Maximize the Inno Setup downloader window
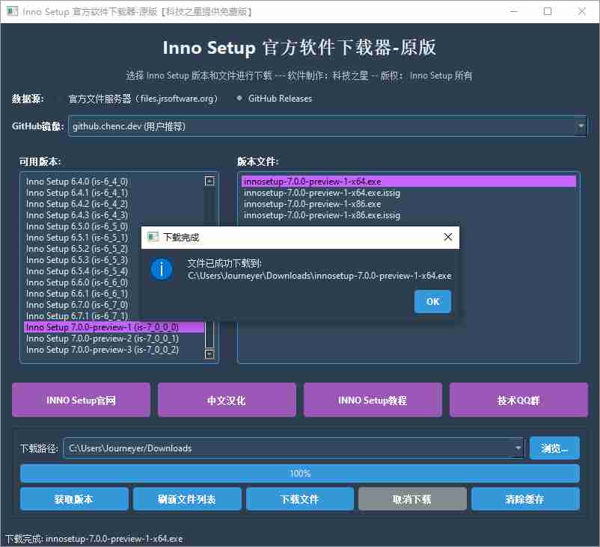The width and height of the screenshot is (600, 547). pyautogui.click(x=548, y=11)
